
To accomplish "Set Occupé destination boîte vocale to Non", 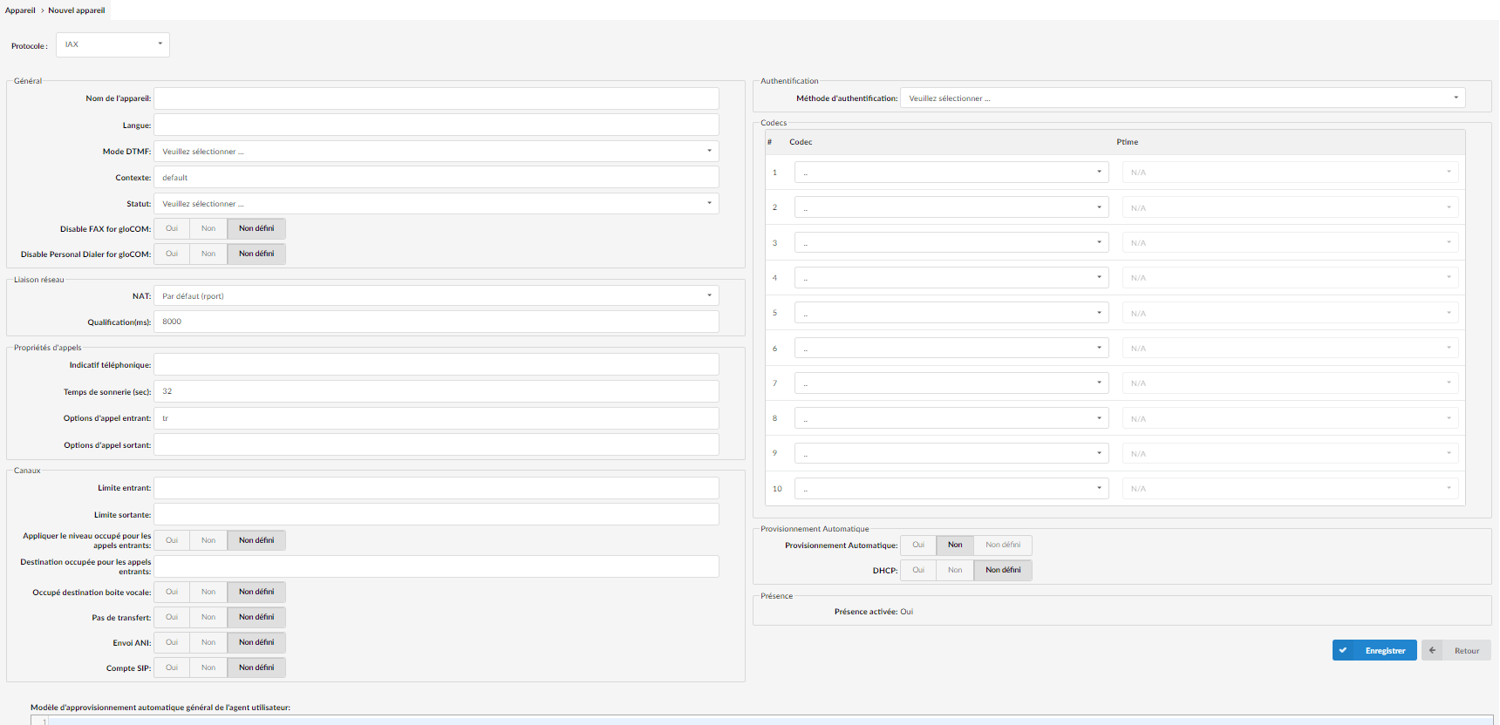I will [x=208, y=592].
